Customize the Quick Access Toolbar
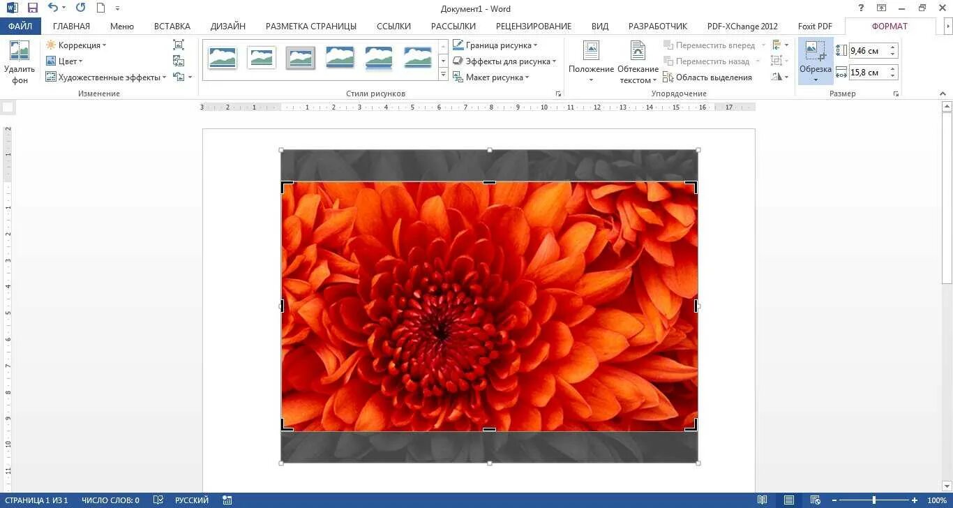Viewport: 953px width, 508px height. [x=117, y=8]
